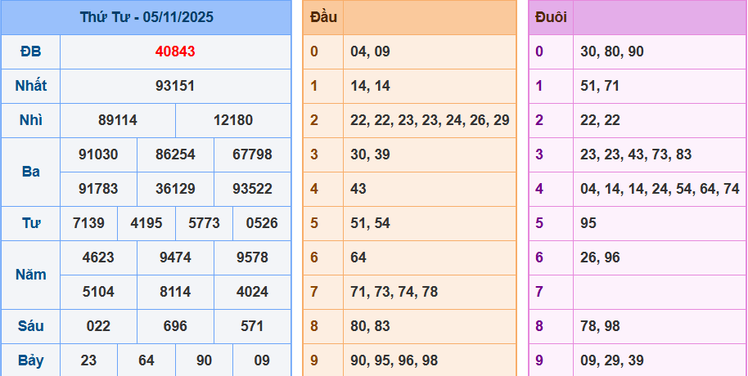This screenshot has height=376, width=748.
Task: Click the date header Thứ Tư - 05/11/2025
Action: pos(146,17)
